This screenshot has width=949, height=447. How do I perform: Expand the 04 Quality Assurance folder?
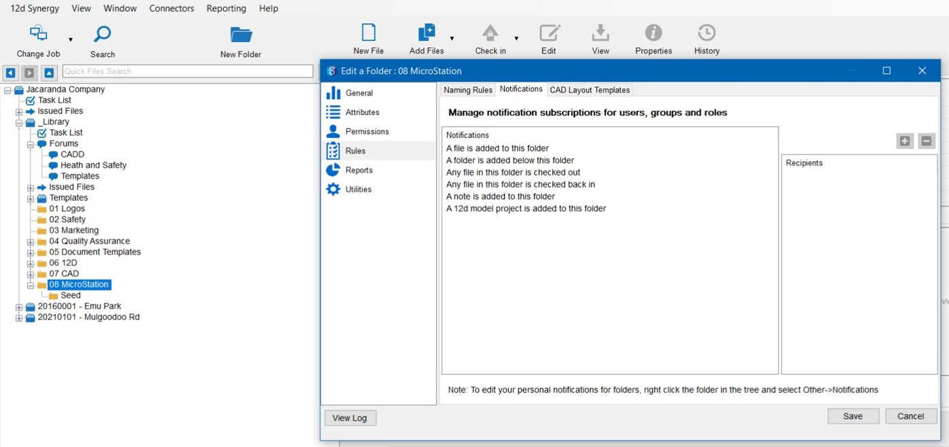point(31,242)
